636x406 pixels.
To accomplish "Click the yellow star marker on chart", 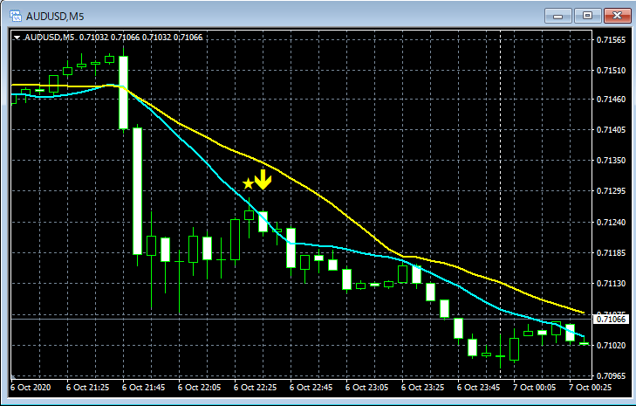I will click(248, 184).
